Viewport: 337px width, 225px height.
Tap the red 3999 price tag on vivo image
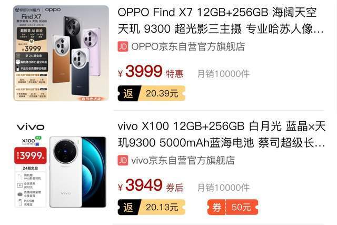(31, 155)
